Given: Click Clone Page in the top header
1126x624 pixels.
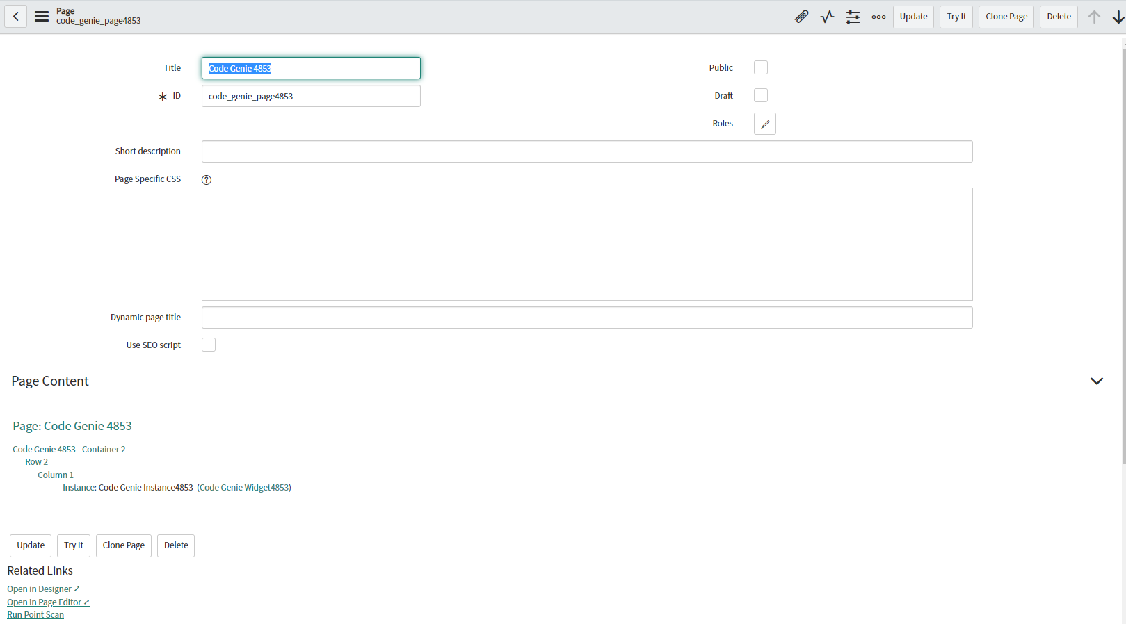Looking at the screenshot, I should point(1006,17).
